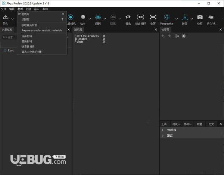Open dropdown arrow next to clay sphere

90,19
